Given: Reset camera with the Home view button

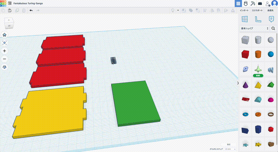Looking at the screenshot, I should 4,35.
